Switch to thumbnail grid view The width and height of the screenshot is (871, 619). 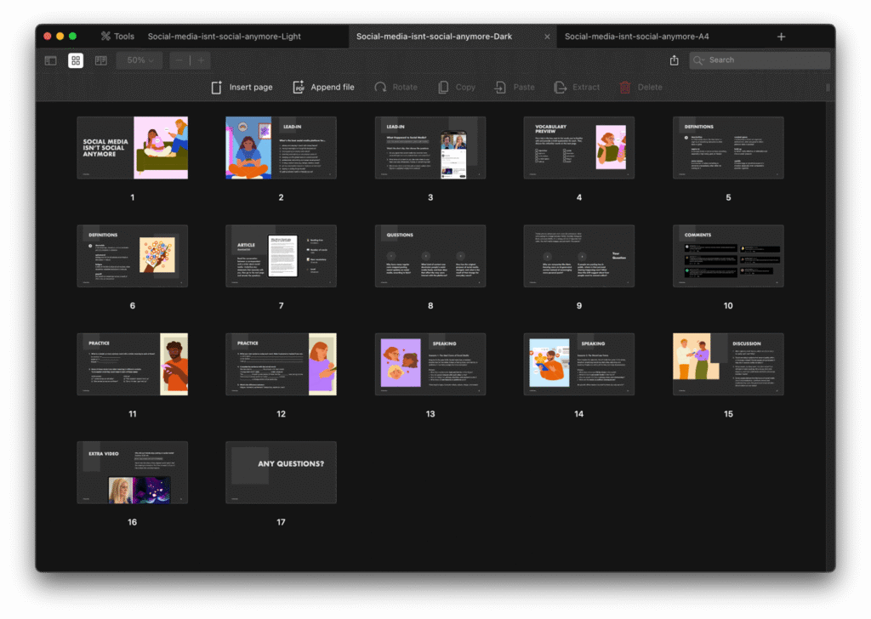76,60
